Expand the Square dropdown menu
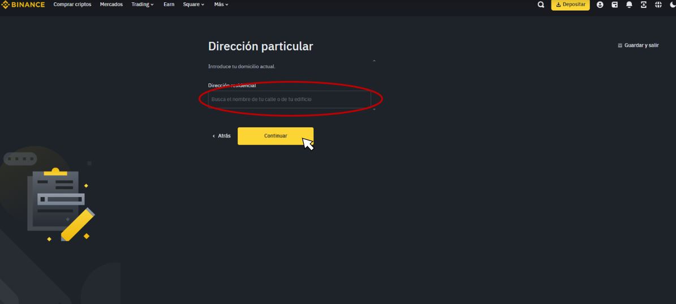 click(x=193, y=5)
